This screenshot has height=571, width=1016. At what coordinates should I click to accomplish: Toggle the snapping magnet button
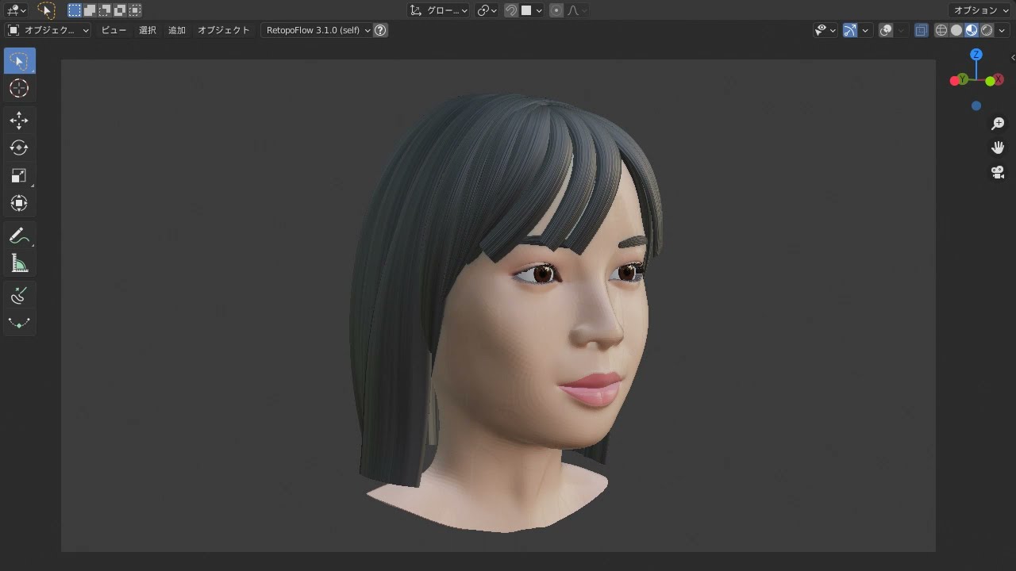point(511,10)
